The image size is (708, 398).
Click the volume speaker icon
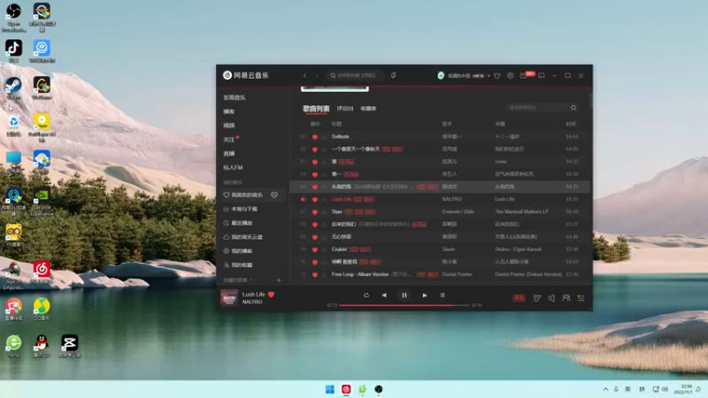pyautogui.click(x=551, y=298)
